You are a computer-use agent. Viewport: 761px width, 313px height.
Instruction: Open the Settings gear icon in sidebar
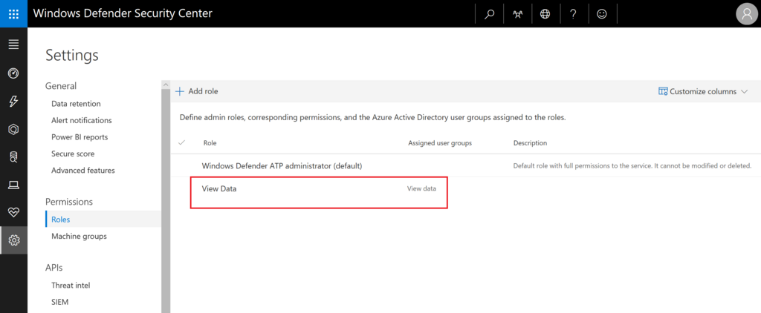point(13,240)
